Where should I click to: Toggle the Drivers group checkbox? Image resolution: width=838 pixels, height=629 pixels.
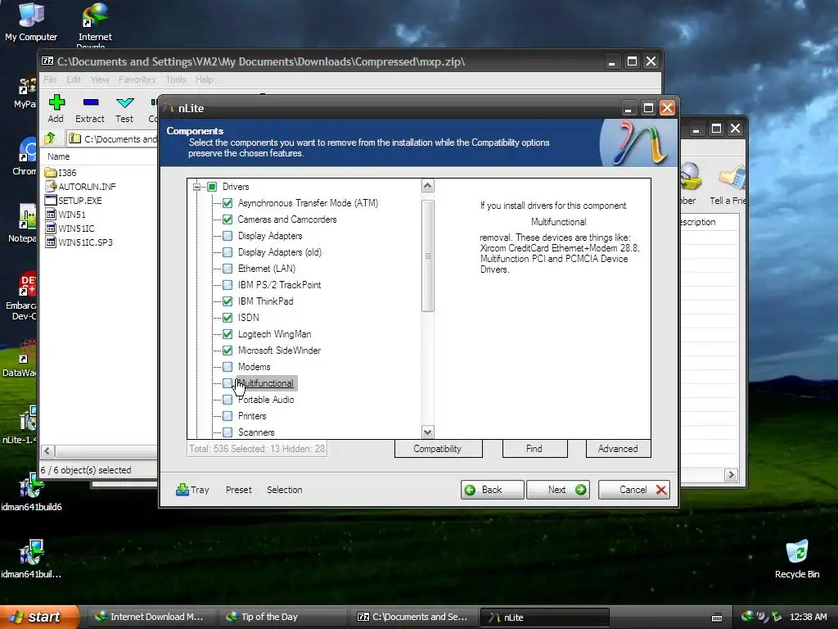pyautogui.click(x=212, y=187)
